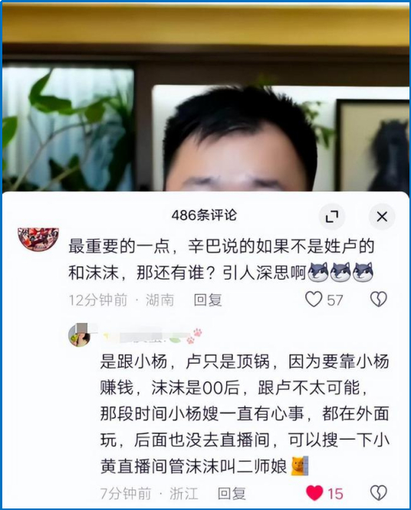Tap the 12分钟前 · 湖南 timestamp line

coord(121,300)
